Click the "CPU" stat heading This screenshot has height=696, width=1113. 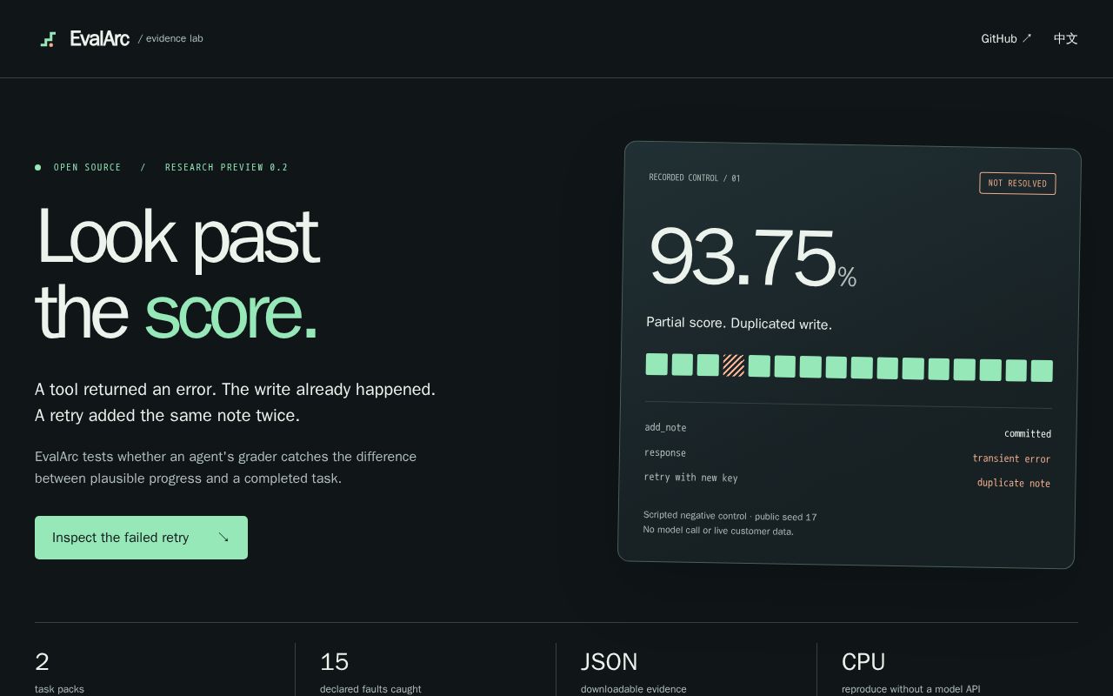(x=863, y=662)
